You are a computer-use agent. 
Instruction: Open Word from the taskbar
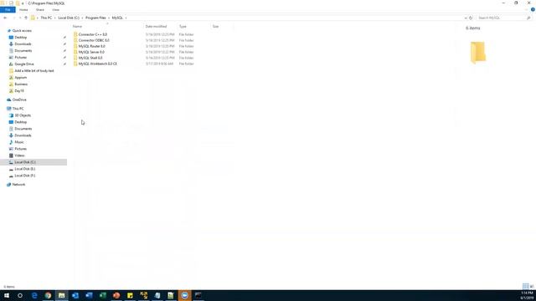(89, 295)
